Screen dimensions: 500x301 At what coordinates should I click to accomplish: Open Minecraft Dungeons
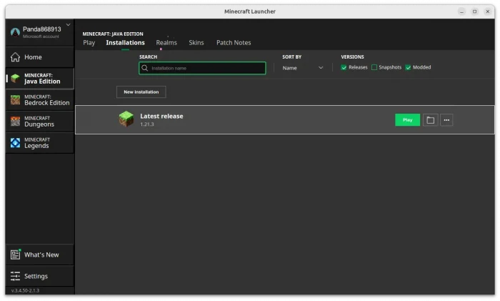pos(40,122)
